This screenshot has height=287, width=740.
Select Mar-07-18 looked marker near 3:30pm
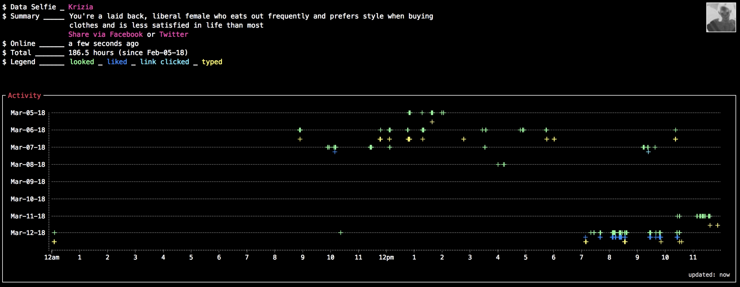485,147
